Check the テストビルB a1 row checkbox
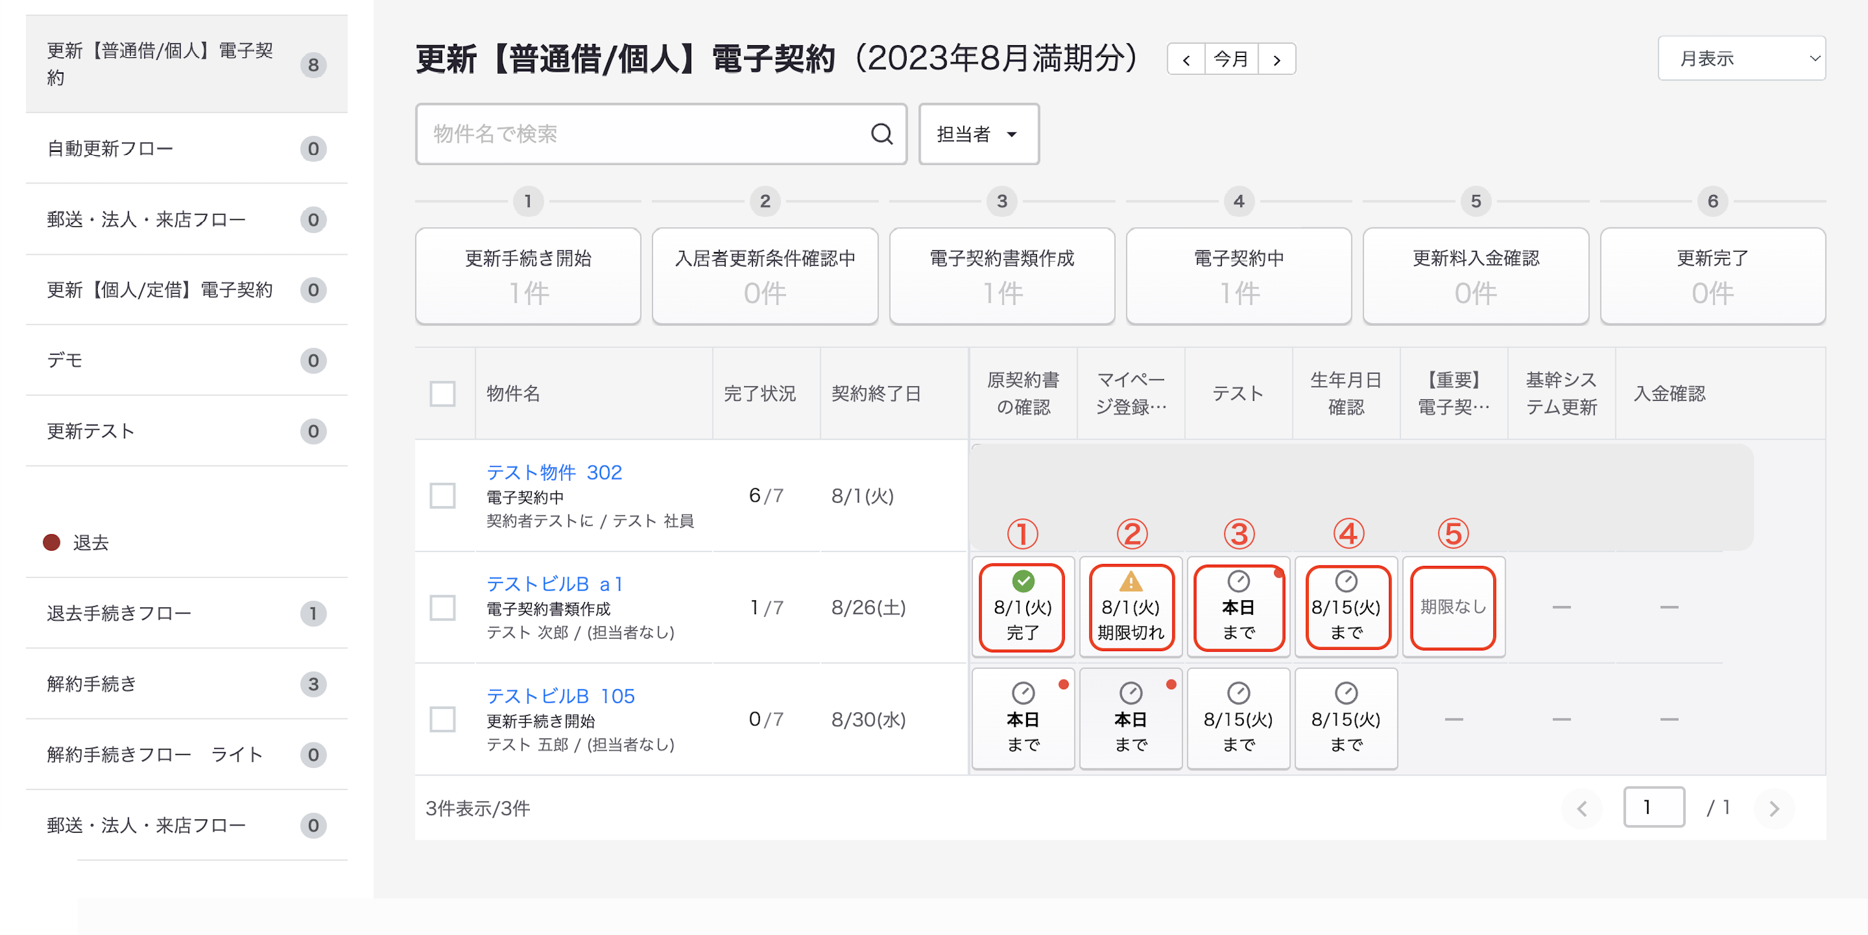The height and width of the screenshot is (935, 1868). pyautogui.click(x=442, y=607)
